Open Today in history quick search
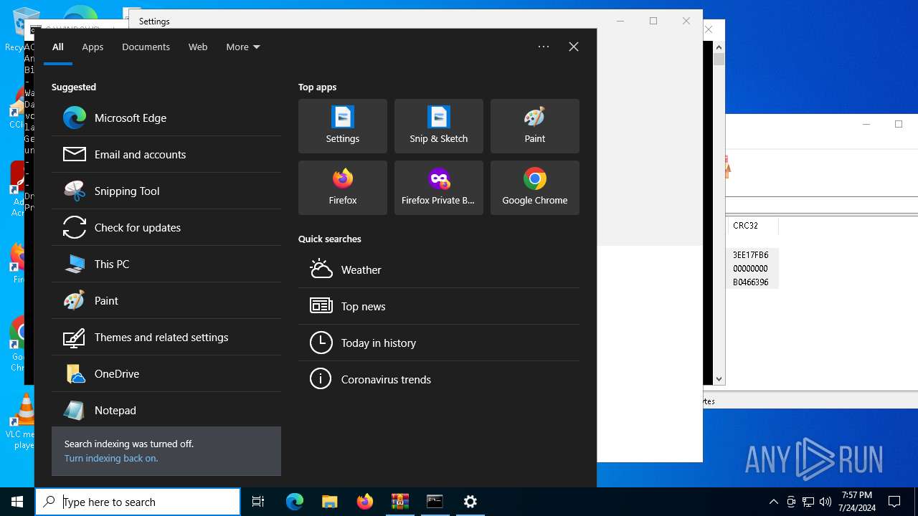918x516 pixels. click(x=439, y=343)
